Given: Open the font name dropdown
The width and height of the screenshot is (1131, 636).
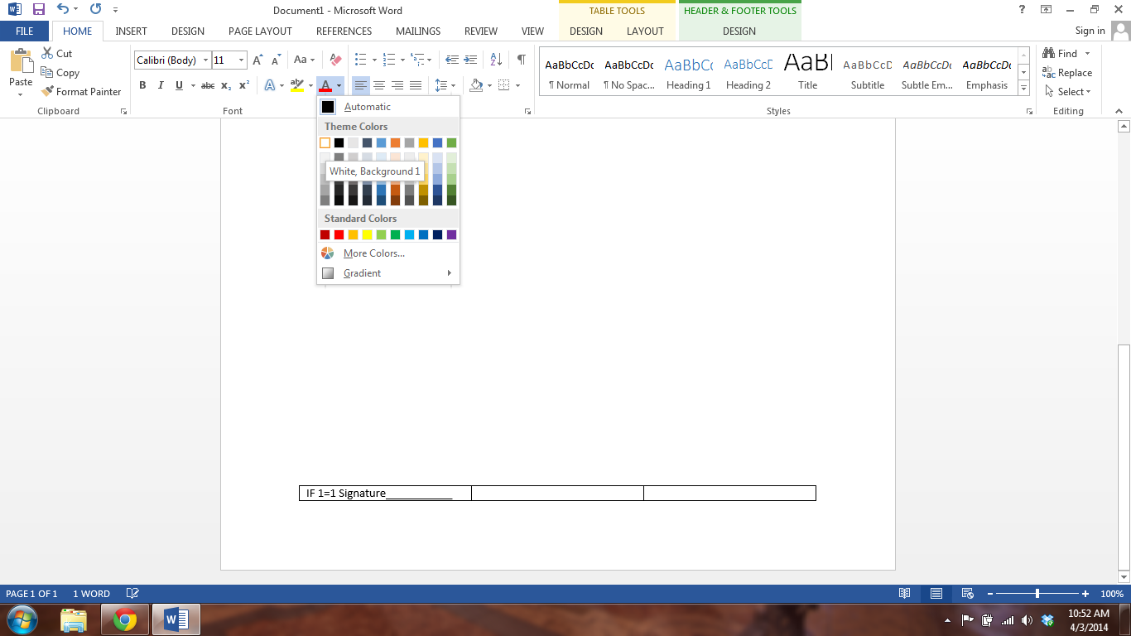Looking at the screenshot, I should [x=206, y=60].
